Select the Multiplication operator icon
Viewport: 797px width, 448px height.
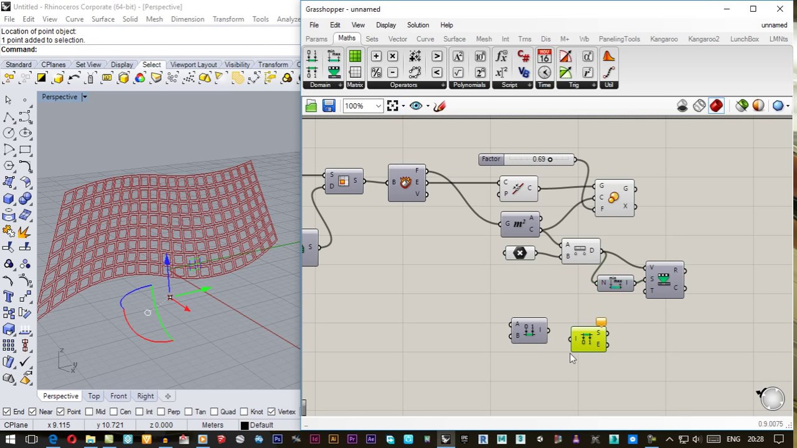(x=392, y=57)
